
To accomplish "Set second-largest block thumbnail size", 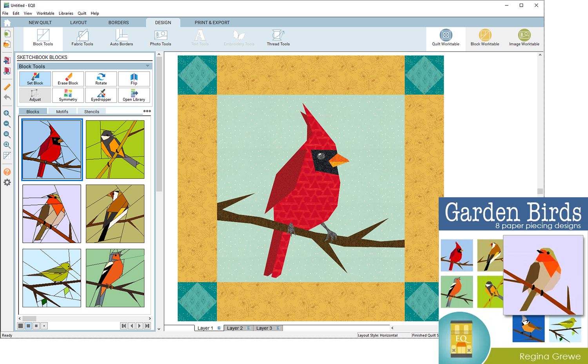I will point(29,326).
